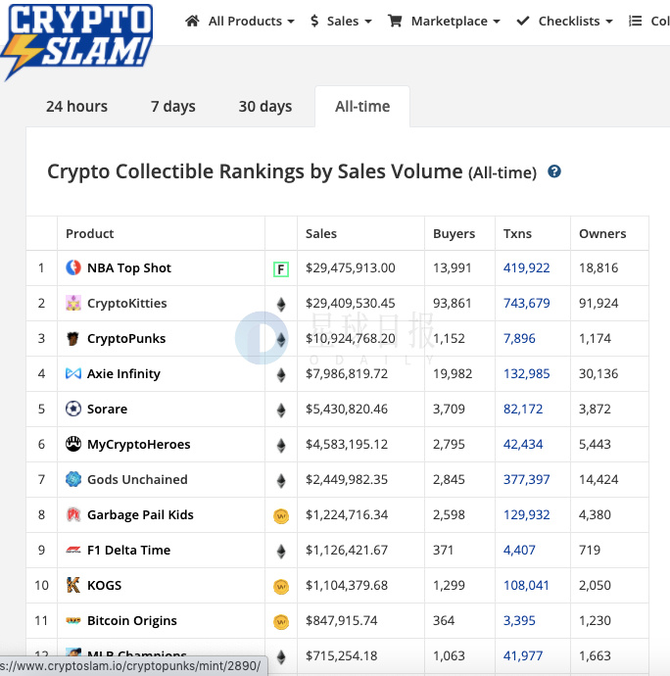The width and height of the screenshot is (670, 676).
Task: Select the 7 days tab
Action: [x=173, y=106]
